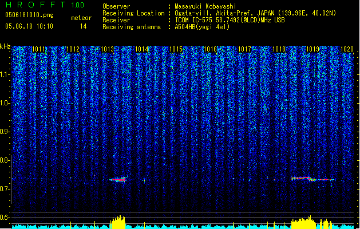Click the 1.1 kHz frequency label
Image resolution: width=360 pixels, height=229 pixels.
pyautogui.click(x=5, y=74)
